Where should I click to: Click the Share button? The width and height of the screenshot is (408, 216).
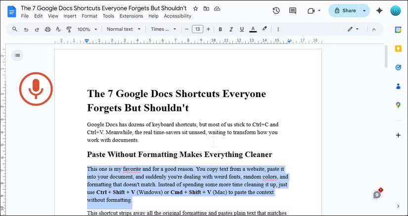(x=344, y=10)
